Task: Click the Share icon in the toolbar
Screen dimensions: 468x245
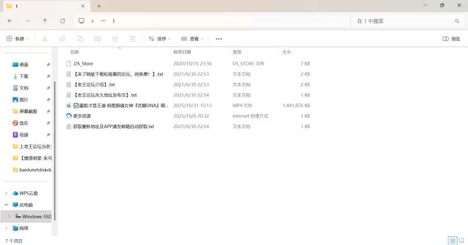Action: (x=115, y=39)
